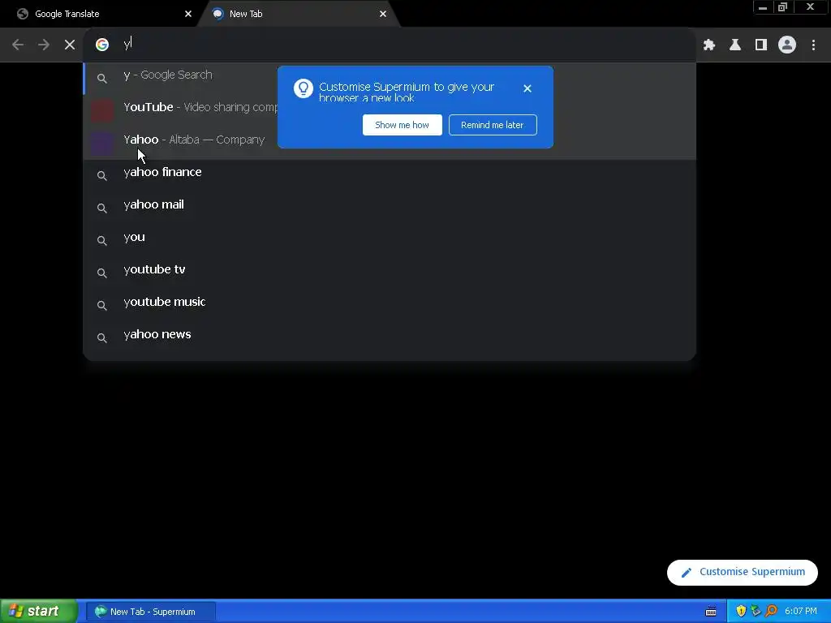Click search icon beside 'y - Google Search'
The width and height of the screenshot is (831, 623).
[102, 79]
